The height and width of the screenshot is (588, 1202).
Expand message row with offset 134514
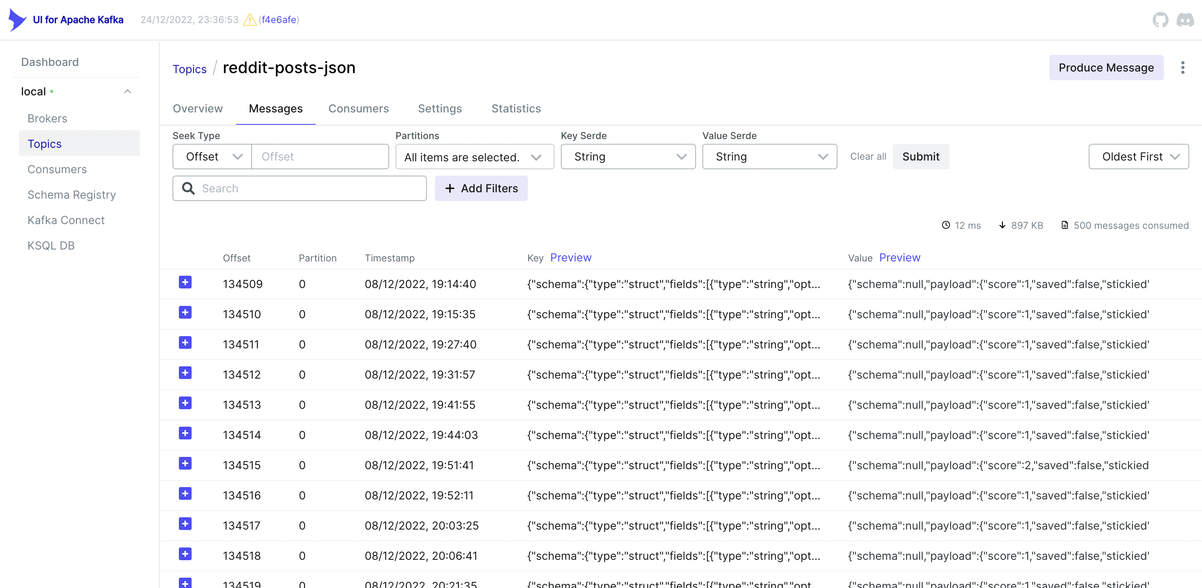185,433
